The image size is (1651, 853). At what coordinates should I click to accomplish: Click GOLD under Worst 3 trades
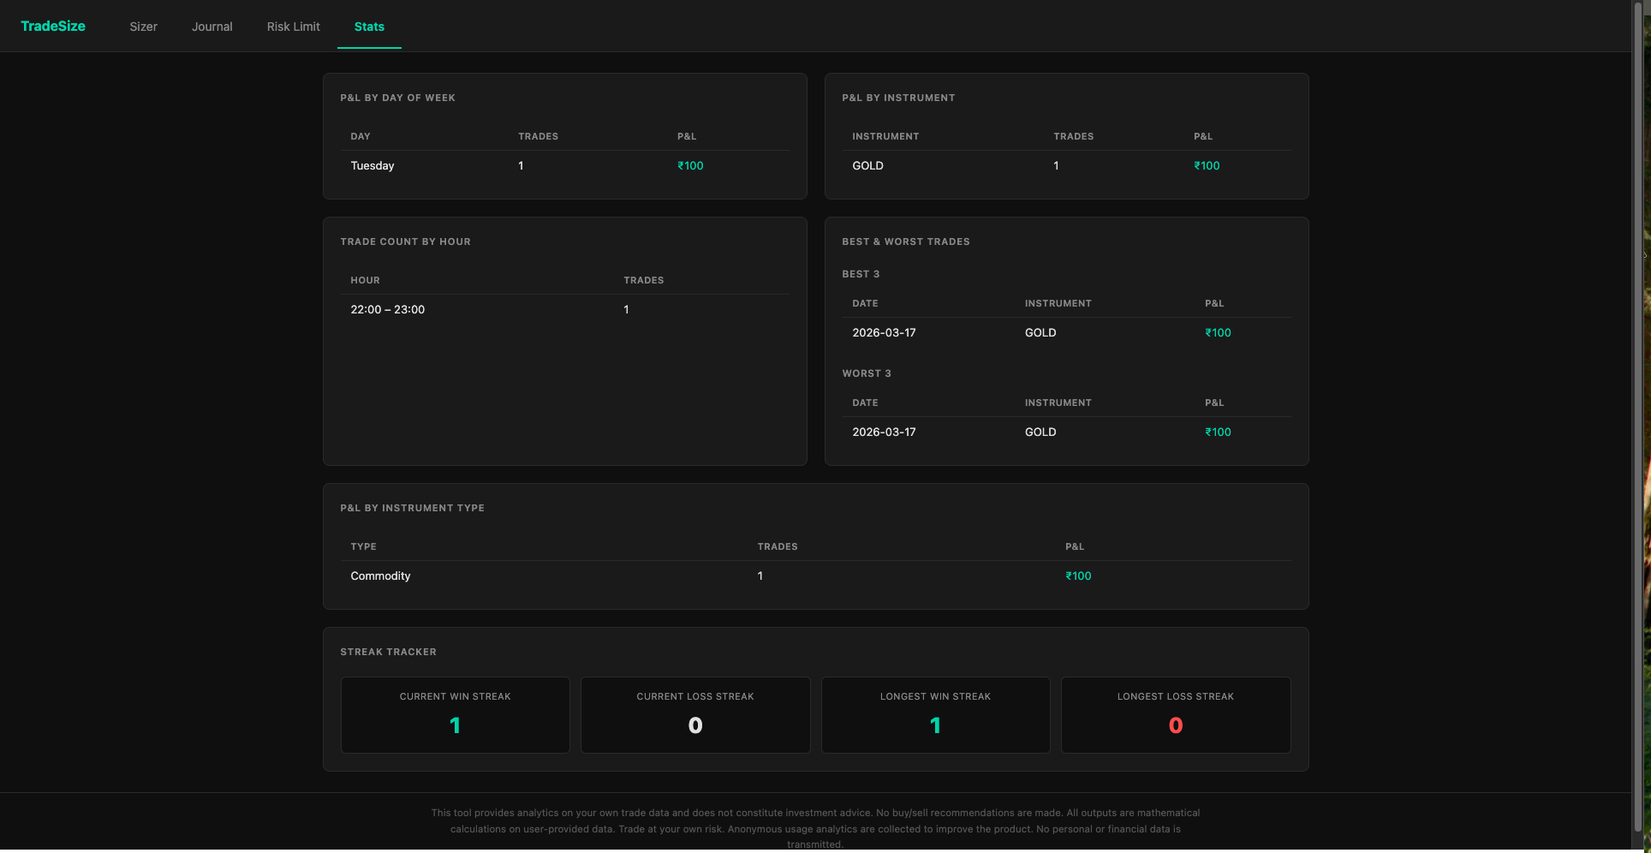pyautogui.click(x=1040, y=432)
